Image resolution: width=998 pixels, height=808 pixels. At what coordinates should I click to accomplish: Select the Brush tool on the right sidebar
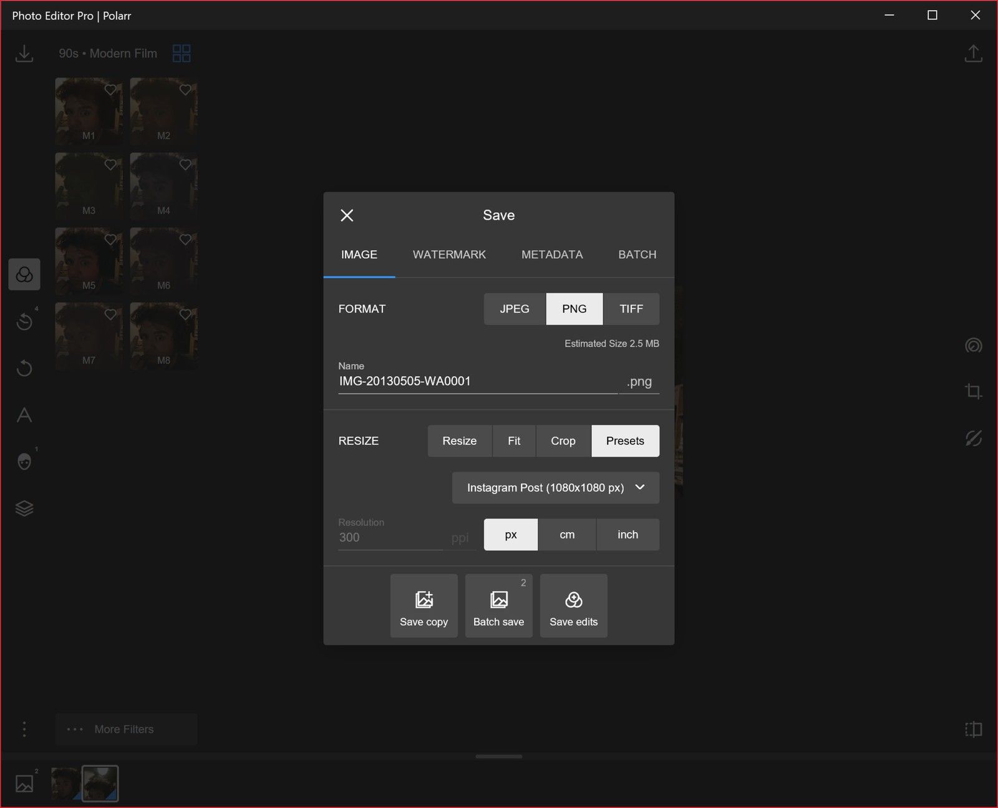coord(973,438)
